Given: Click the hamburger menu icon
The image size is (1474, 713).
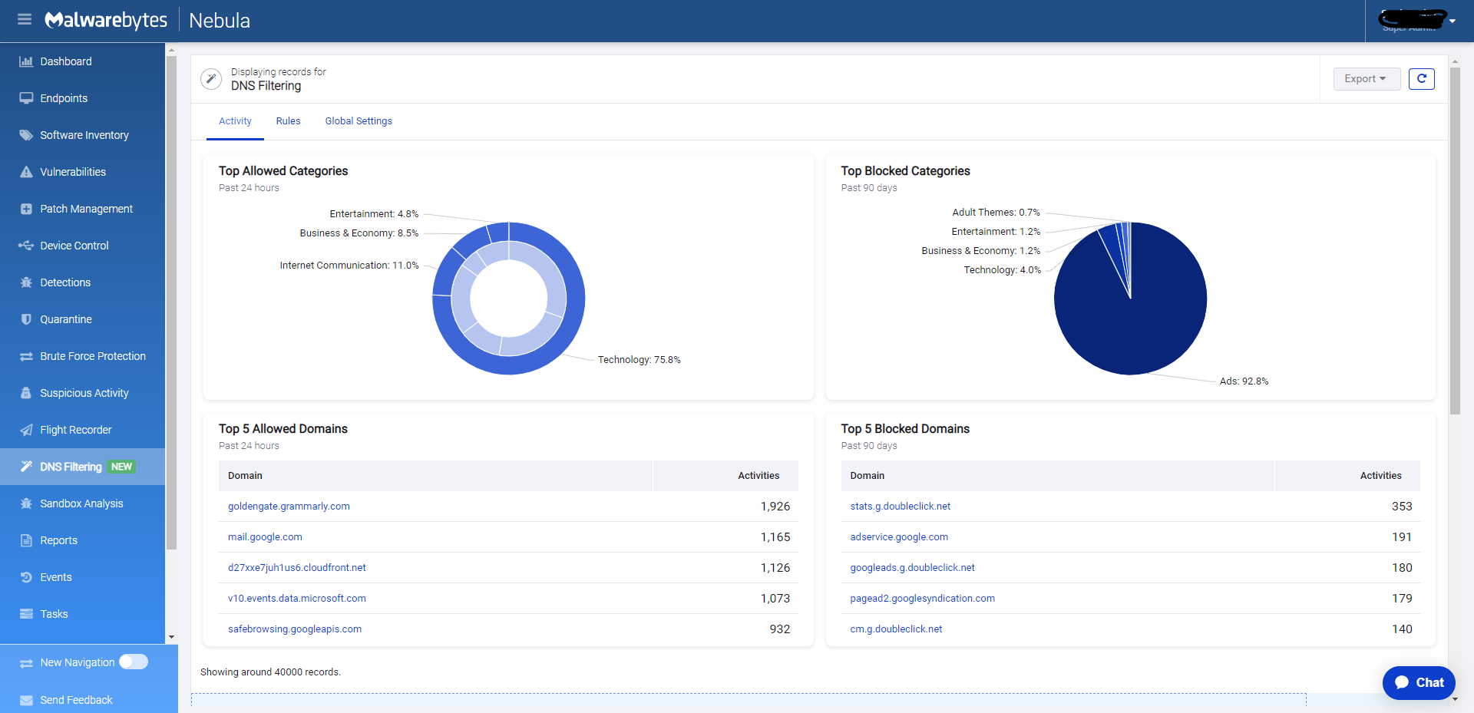Looking at the screenshot, I should [x=25, y=19].
